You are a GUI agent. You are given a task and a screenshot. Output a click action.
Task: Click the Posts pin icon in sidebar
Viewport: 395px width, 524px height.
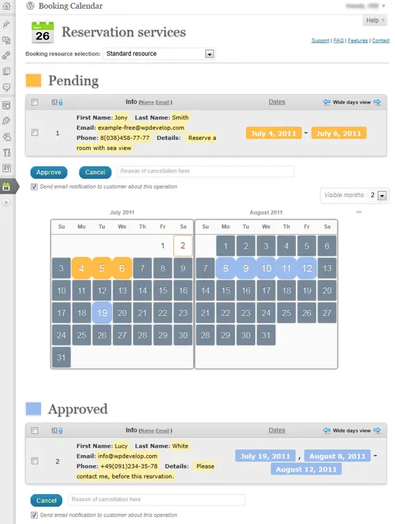click(x=6, y=24)
